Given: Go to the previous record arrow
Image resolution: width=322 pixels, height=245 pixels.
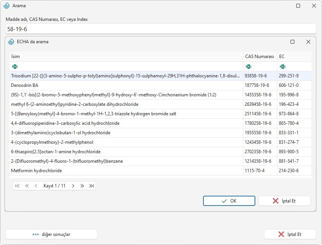Looking at the screenshot, I should tap(36, 186).
